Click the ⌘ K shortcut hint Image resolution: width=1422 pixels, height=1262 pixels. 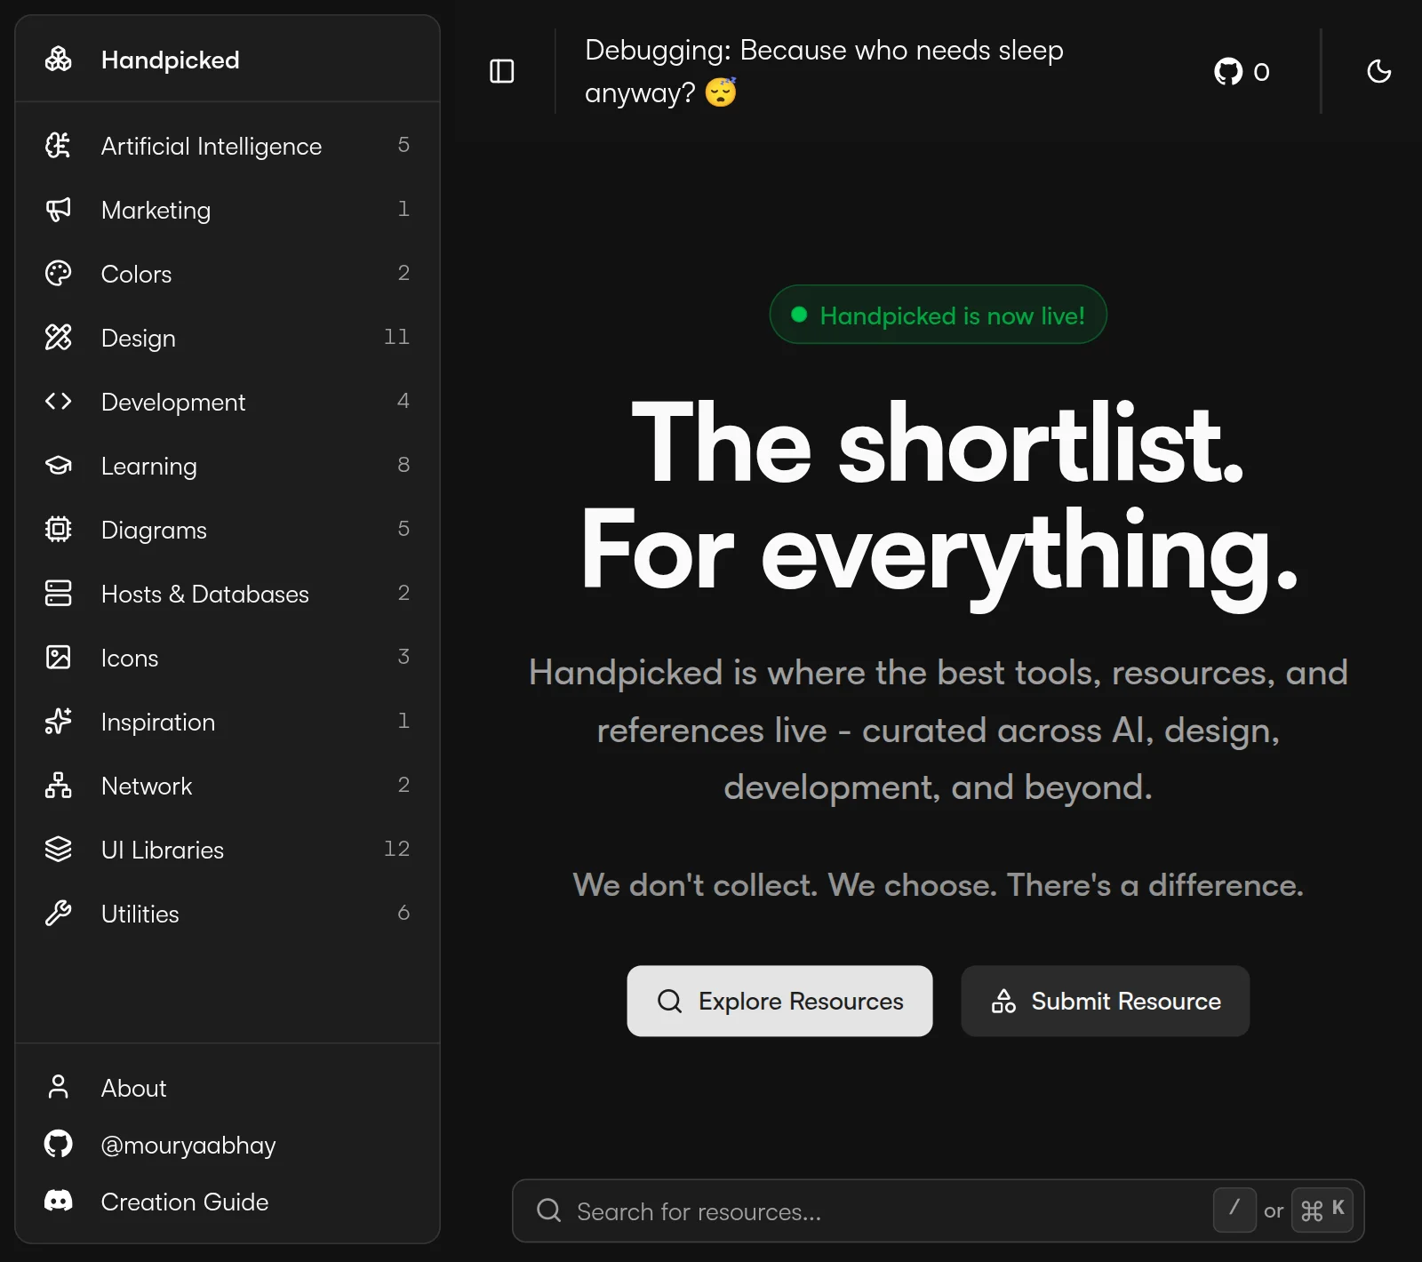1322,1210
